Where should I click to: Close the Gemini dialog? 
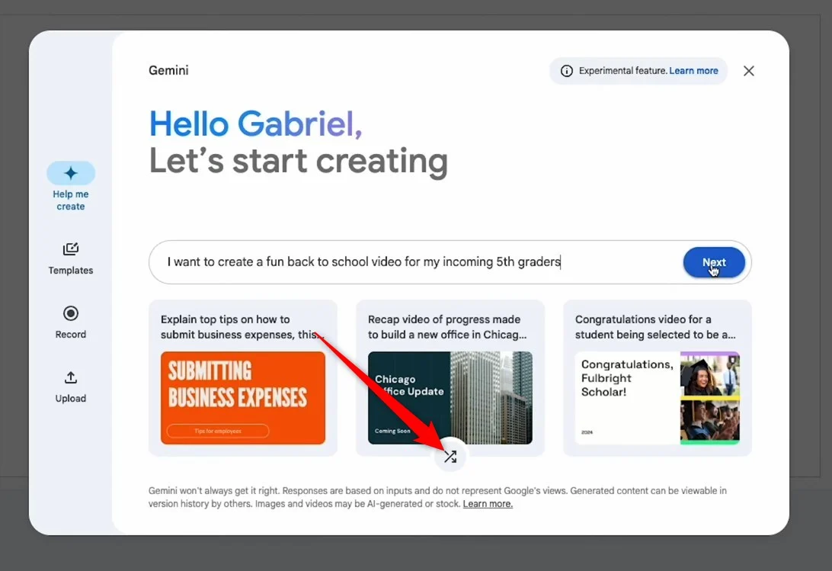[749, 71]
